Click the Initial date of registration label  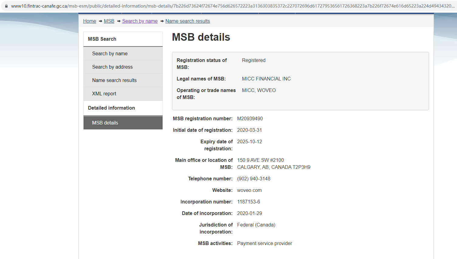(x=203, y=130)
